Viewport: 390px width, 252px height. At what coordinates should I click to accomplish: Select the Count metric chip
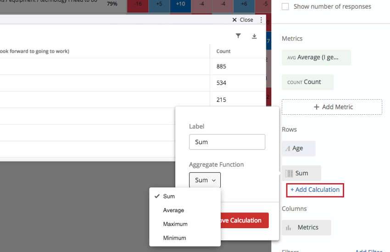pos(308,82)
